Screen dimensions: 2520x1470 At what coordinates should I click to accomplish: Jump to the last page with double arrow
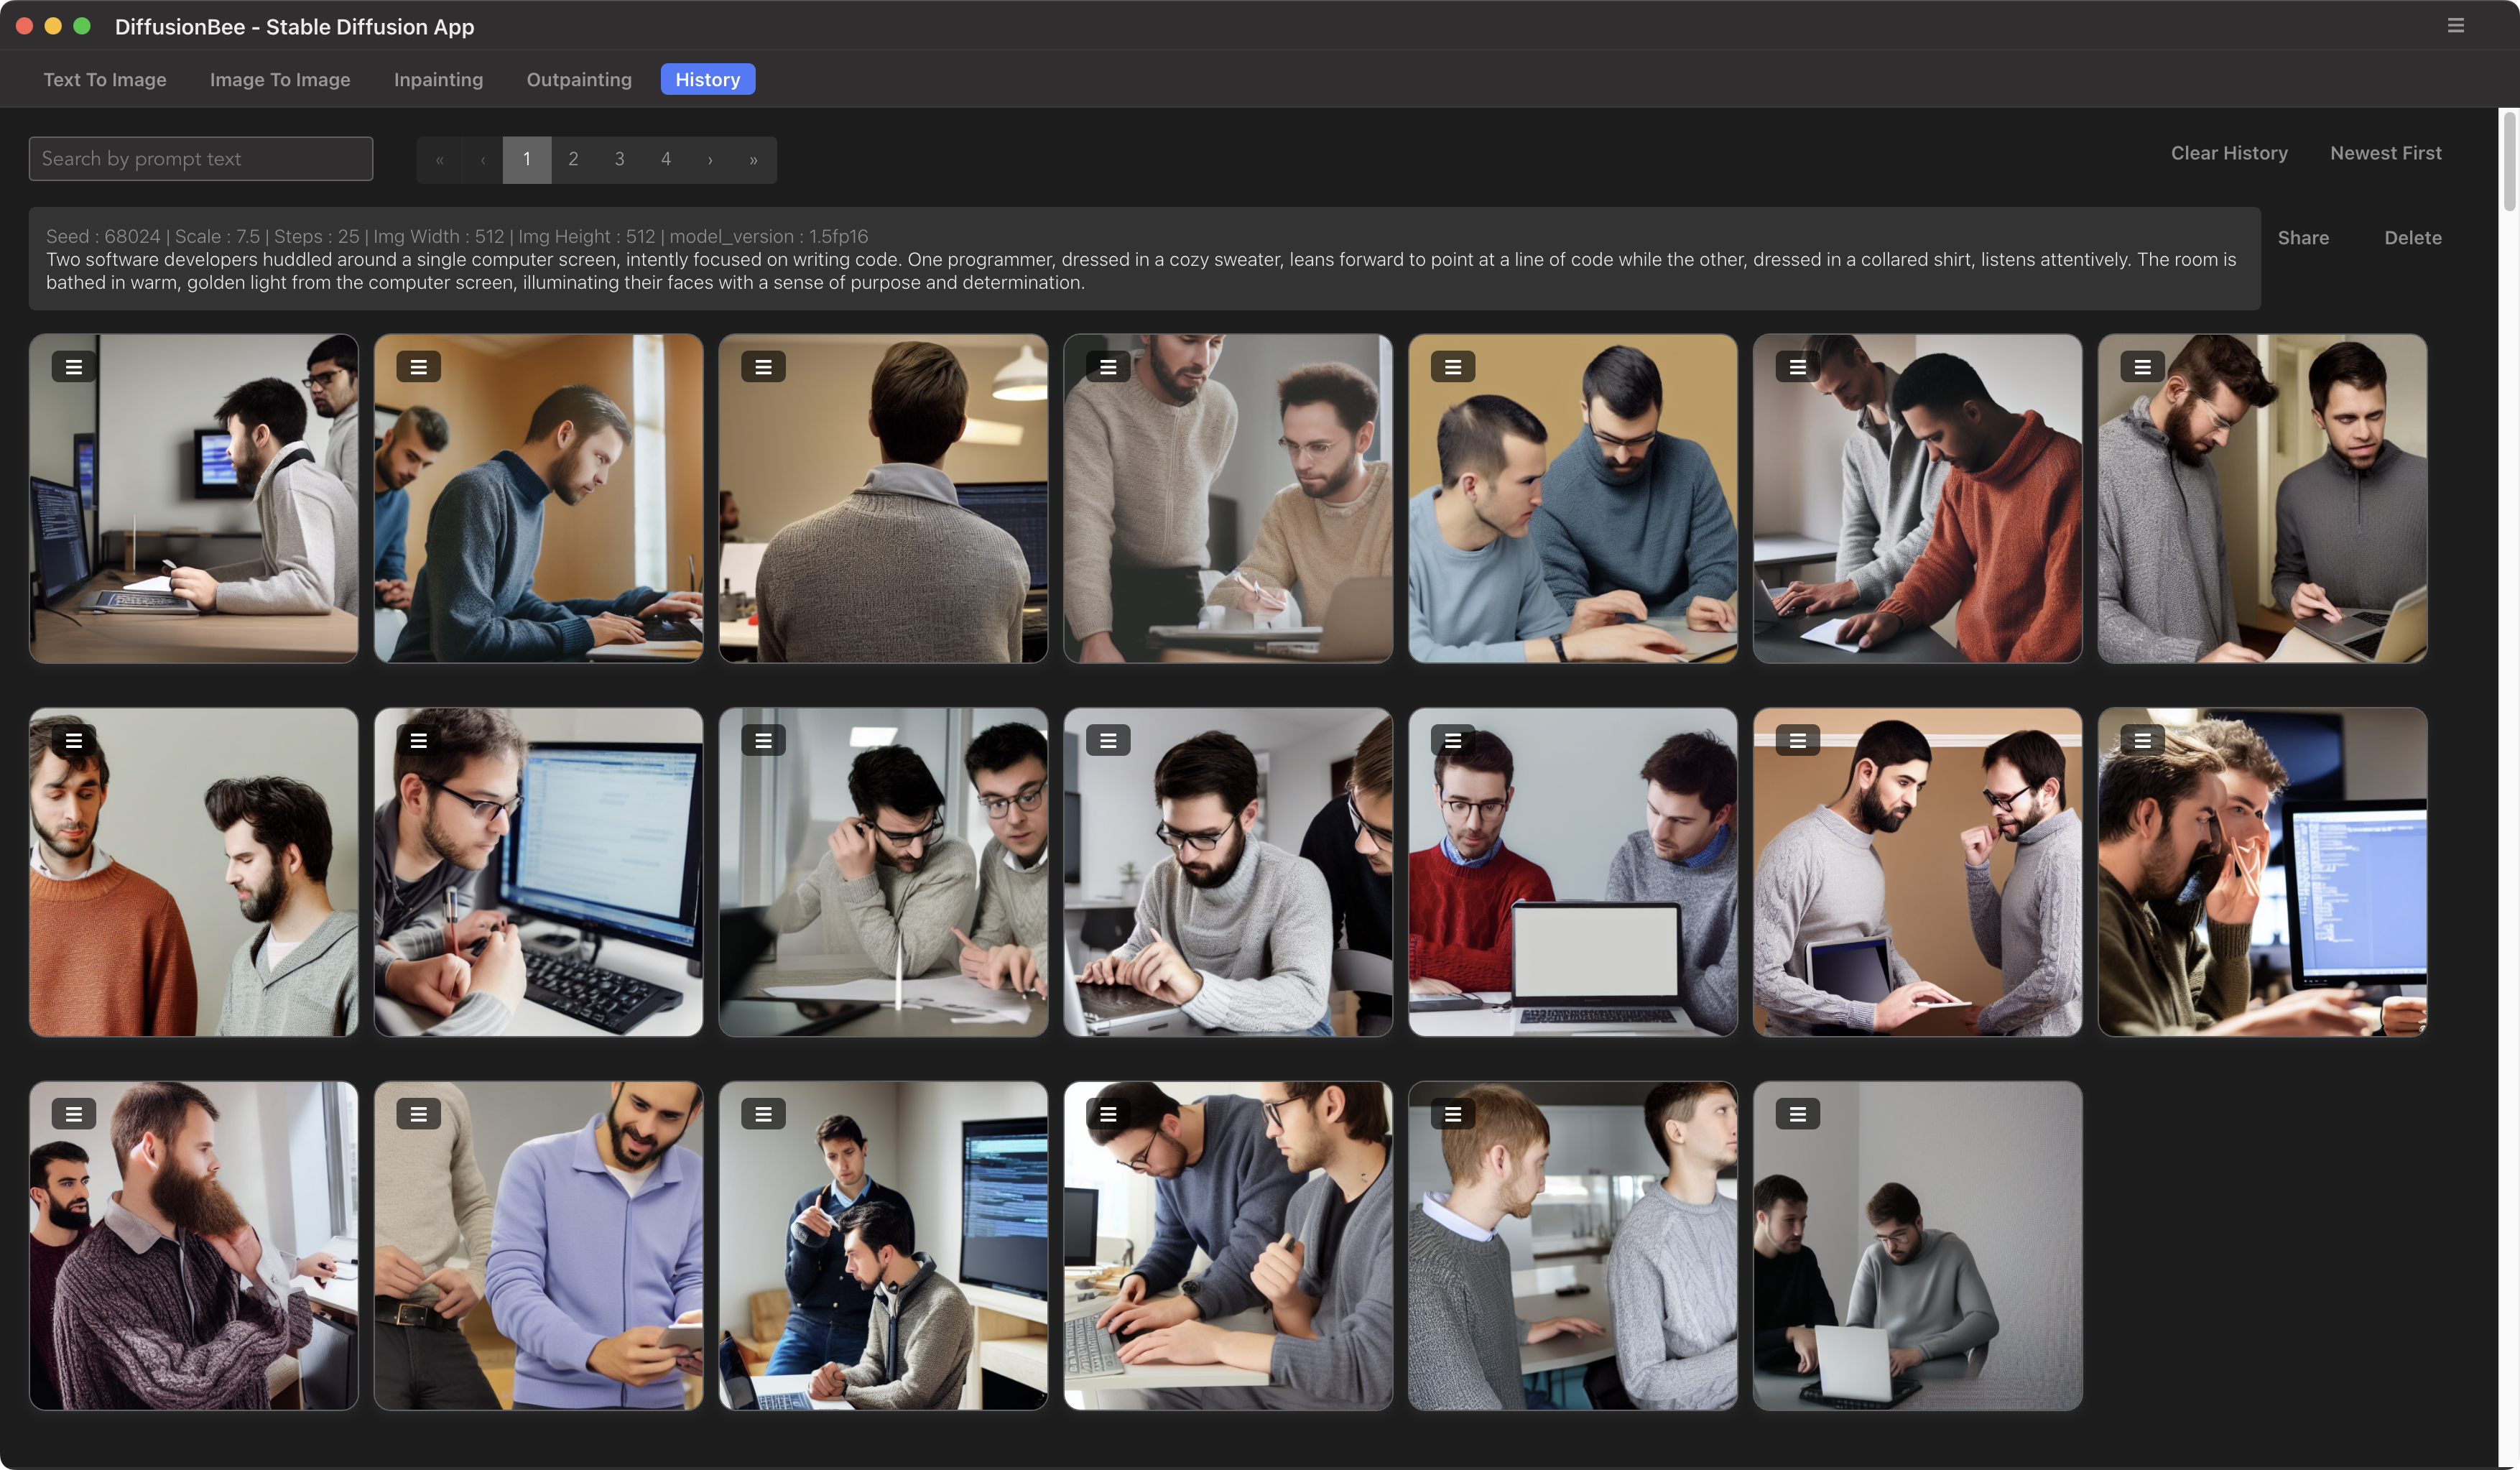pyautogui.click(x=753, y=160)
